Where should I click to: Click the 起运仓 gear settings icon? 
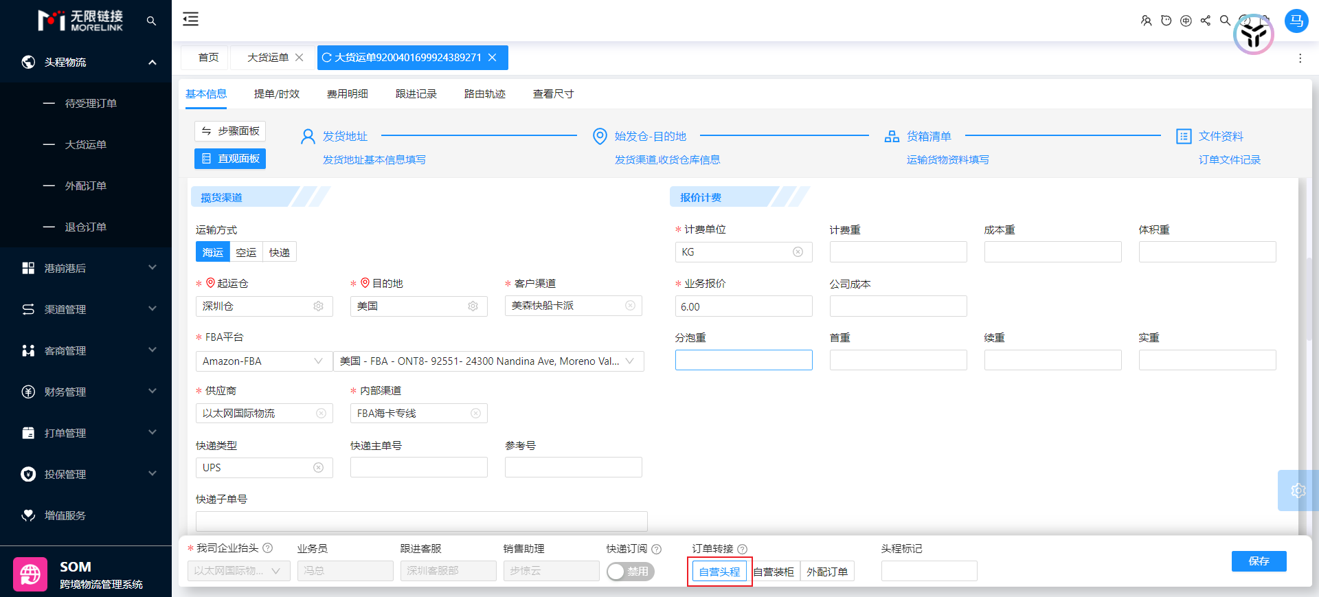click(319, 306)
